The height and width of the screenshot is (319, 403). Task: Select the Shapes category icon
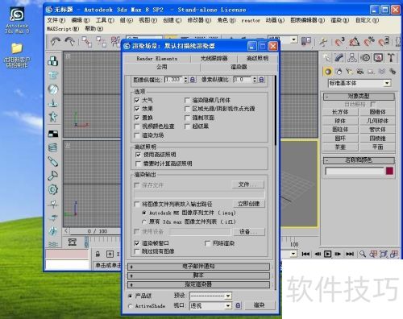(x=339, y=72)
